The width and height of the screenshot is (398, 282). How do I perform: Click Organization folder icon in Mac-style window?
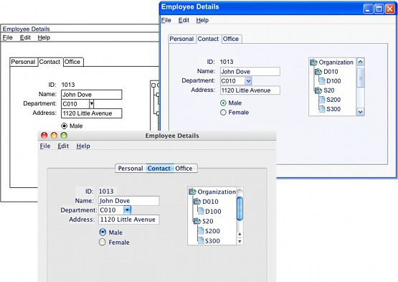coord(192,192)
